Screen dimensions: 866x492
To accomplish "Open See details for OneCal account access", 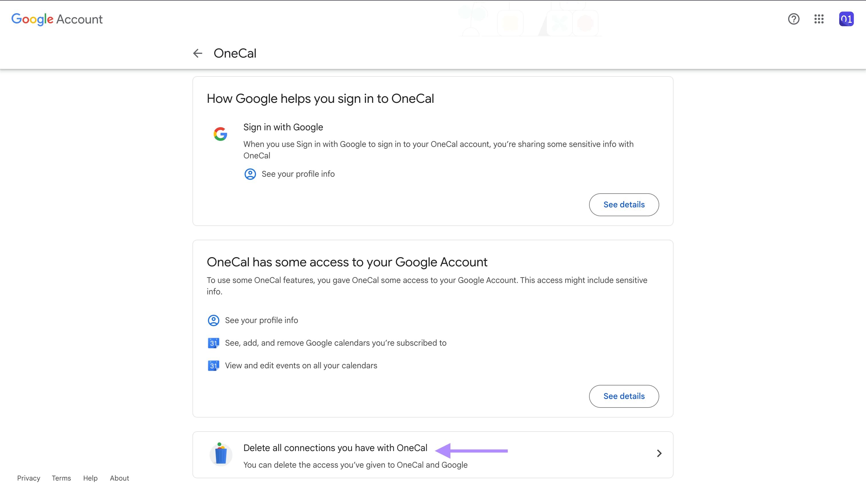I will [623, 396].
